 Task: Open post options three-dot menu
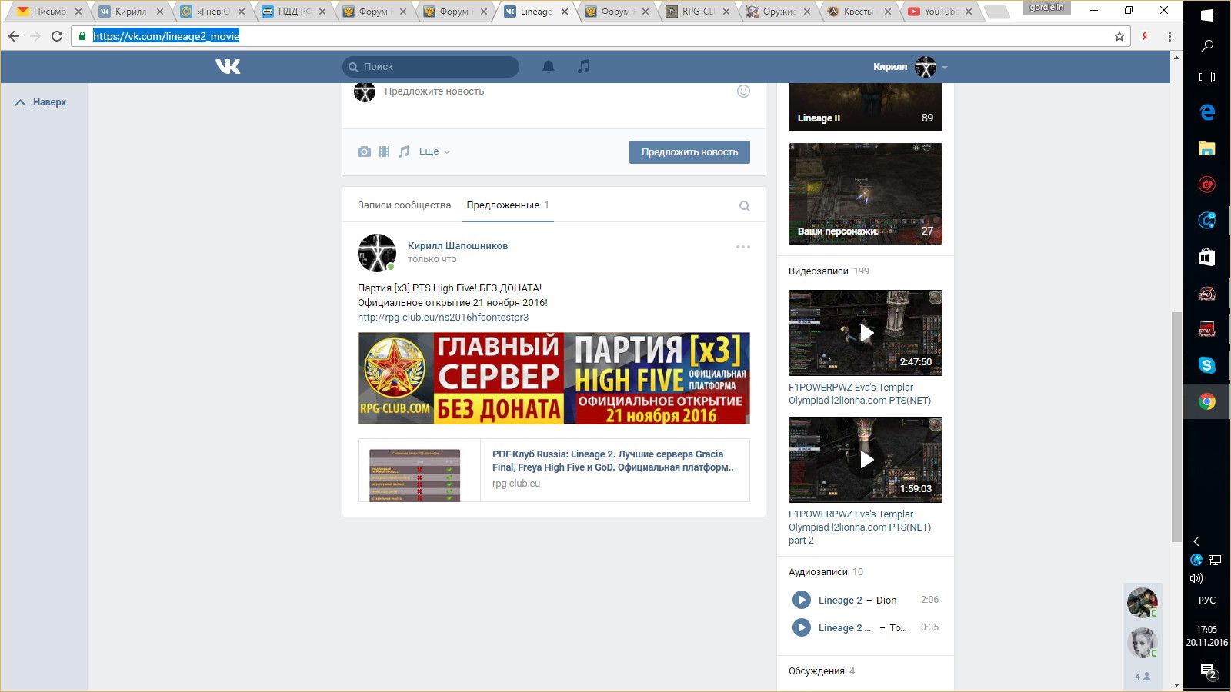[742, 247]
